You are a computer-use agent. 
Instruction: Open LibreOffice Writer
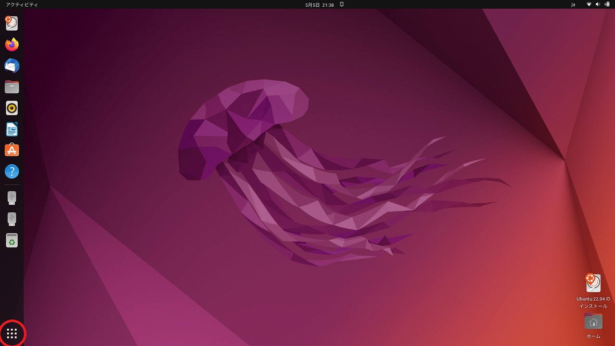click(x=12, y=129)
